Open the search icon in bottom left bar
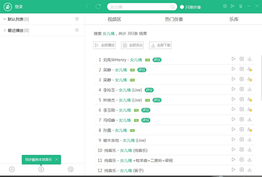This screenshot has height=177, width=262. [71, 169]
